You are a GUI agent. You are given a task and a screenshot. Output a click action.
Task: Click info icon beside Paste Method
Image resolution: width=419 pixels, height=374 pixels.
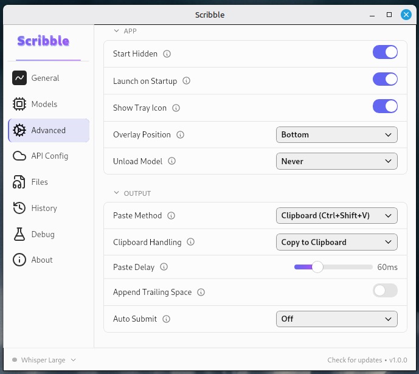click(171, 216)
